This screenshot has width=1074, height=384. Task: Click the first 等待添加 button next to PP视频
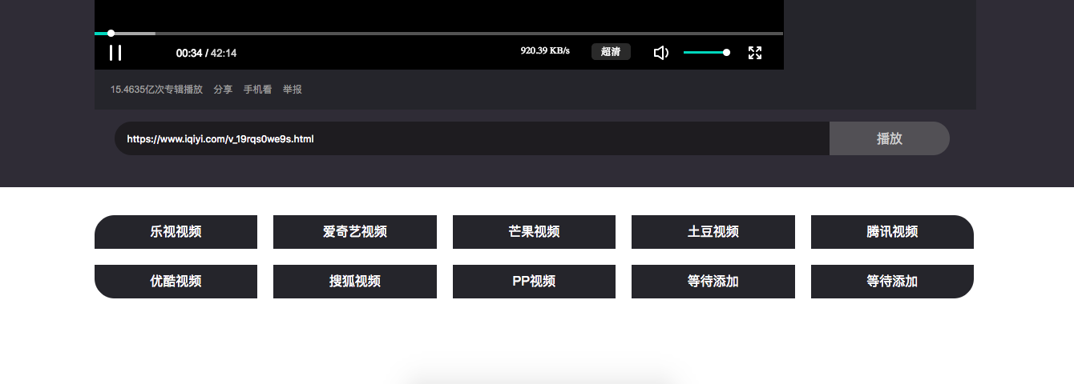pyautogui.click(x=713, y=282)
